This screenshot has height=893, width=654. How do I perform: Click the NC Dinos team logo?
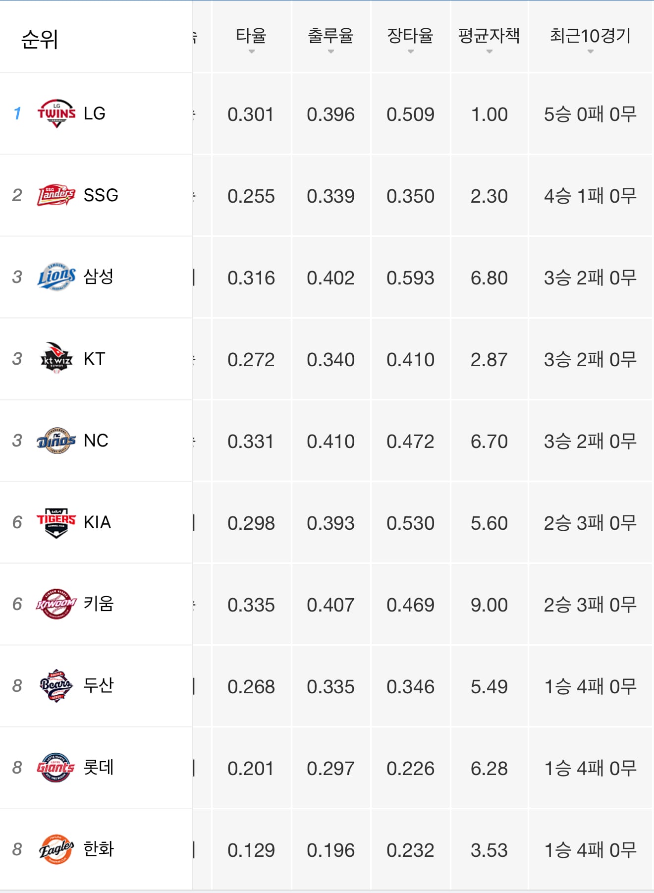56,441
